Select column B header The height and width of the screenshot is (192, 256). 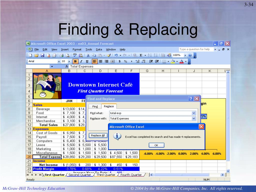click(69, 71)
